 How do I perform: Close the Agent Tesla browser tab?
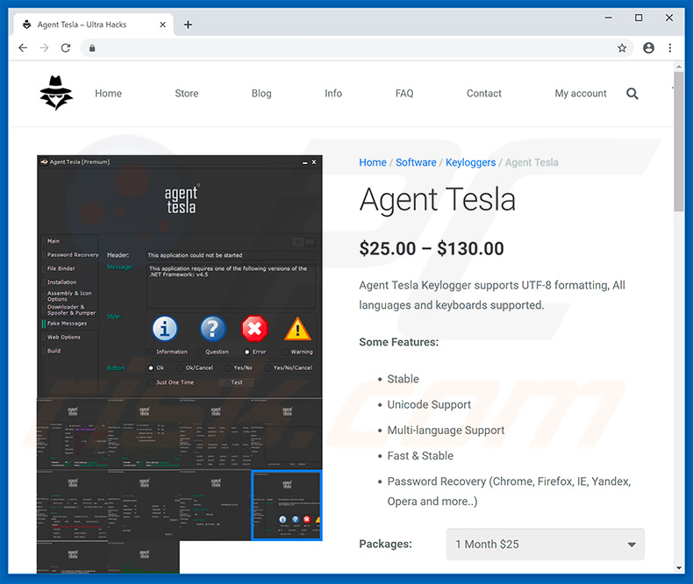(161, 25)
